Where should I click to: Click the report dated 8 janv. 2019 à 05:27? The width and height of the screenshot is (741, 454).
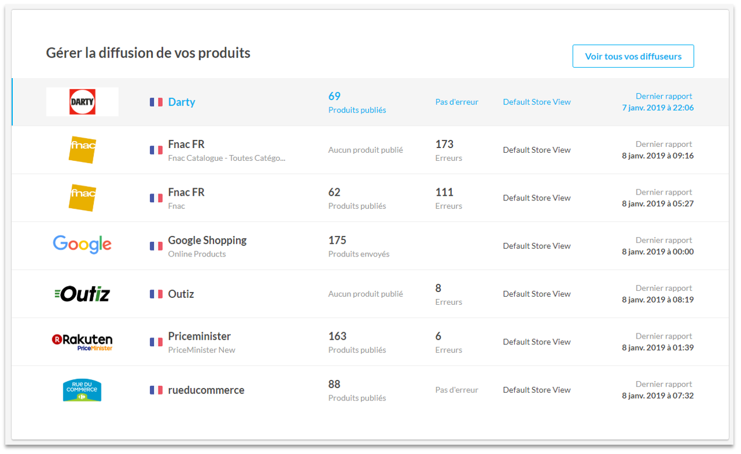tap(658, 198)
